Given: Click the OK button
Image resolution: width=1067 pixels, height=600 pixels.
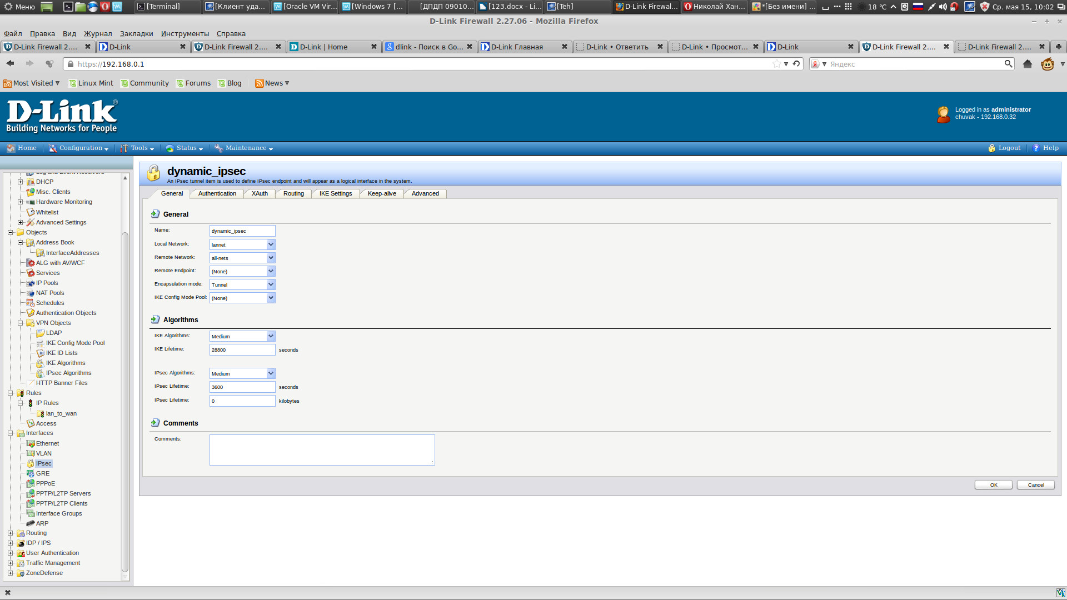Looking at the screenshot, I should (993, 485).
